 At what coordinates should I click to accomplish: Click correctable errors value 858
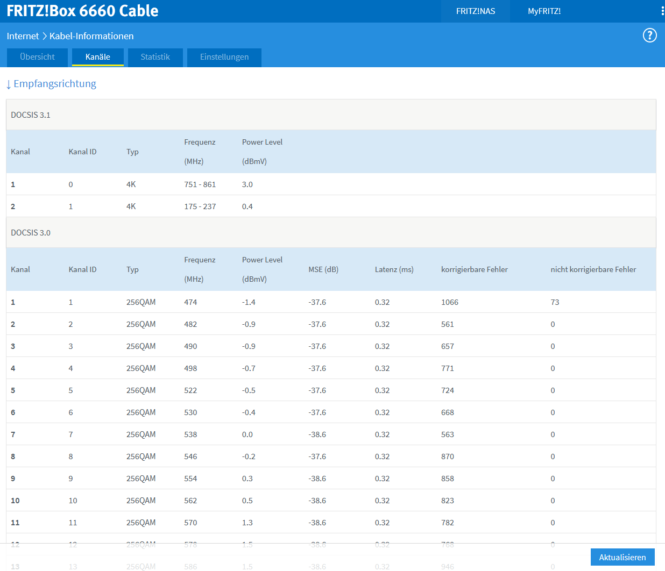point(448,479)
